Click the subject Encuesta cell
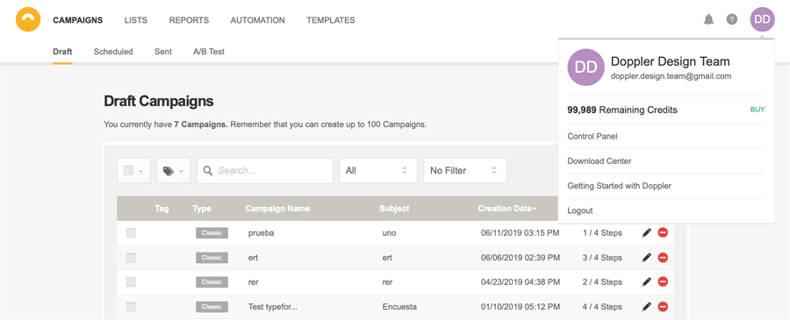Viewport: 790px width, 320px height. (399, 307)
